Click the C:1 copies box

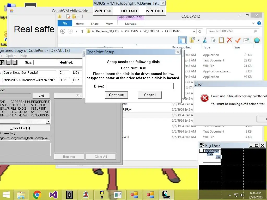64,73
